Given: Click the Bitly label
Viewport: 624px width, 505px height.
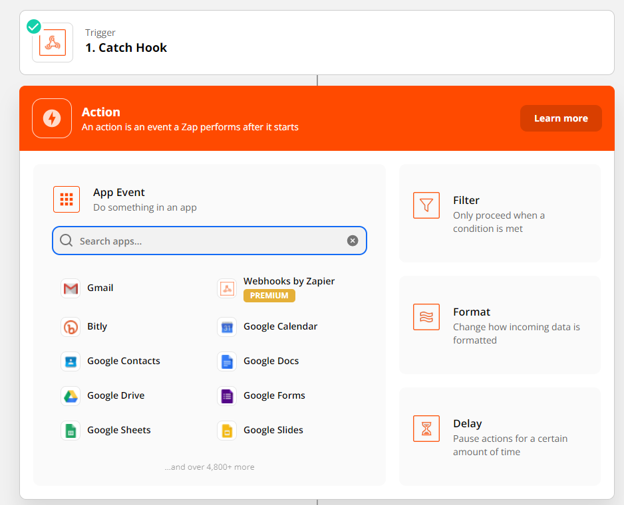Looking at the screenshot, I should (97, 326).
